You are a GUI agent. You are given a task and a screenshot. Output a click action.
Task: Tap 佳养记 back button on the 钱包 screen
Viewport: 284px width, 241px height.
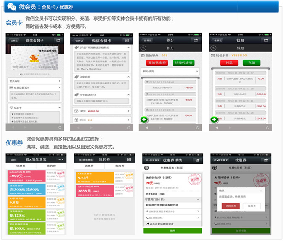(x=218, y=40)
